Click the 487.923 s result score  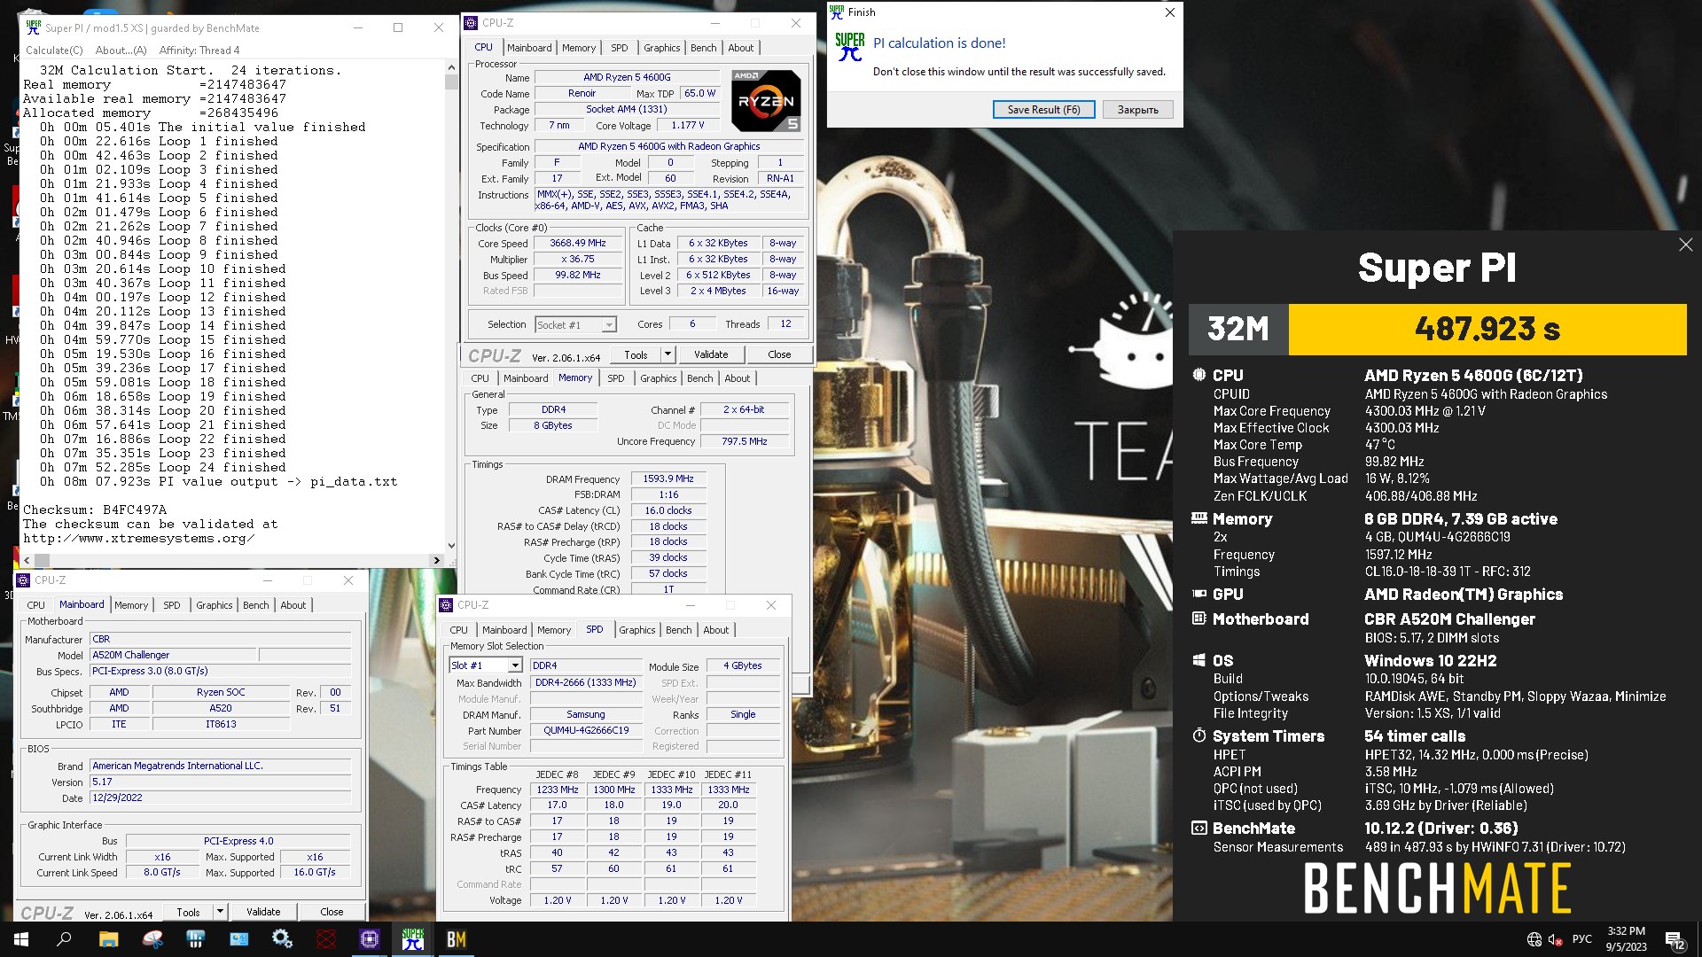point(1487,330)
